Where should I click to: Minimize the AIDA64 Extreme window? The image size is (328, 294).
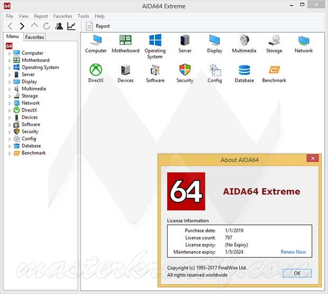(291, 5)
